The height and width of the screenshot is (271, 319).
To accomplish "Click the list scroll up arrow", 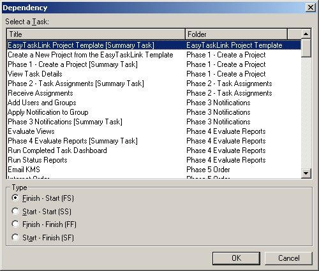I will coord(306,34).
